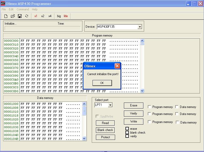The image size is (204, 152).
Task: Click program memory address 0000C0D0
Action: (x=11, y=91)
